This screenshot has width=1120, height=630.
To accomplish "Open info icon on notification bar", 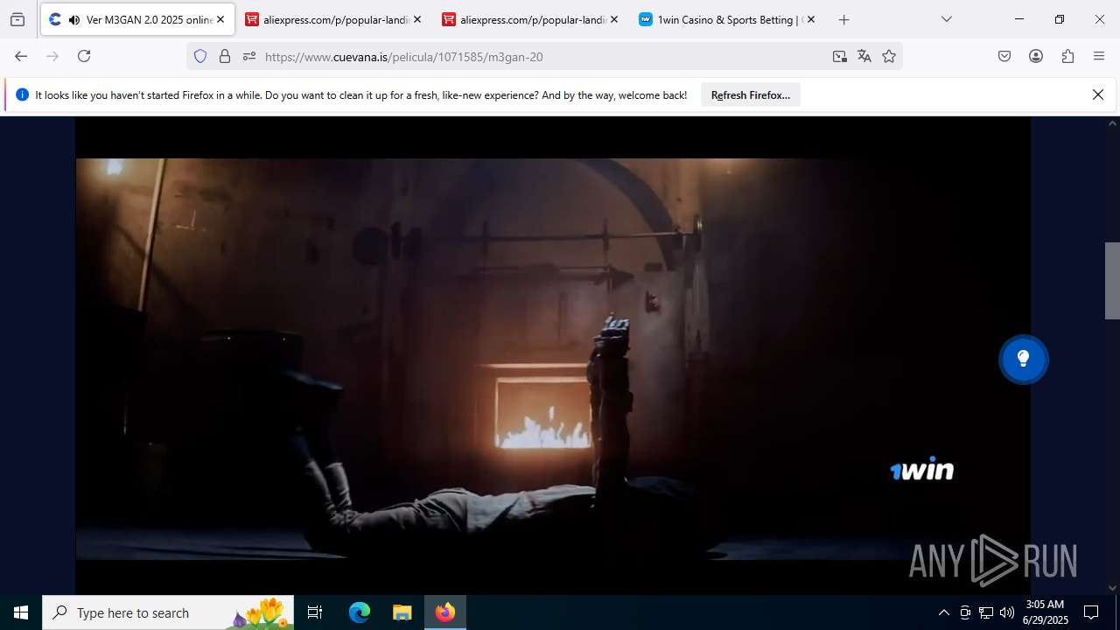I will click(x=22, y=94).
